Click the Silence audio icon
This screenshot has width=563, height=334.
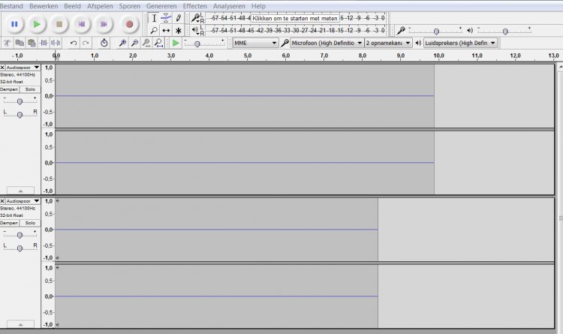[x=56, y=43]
